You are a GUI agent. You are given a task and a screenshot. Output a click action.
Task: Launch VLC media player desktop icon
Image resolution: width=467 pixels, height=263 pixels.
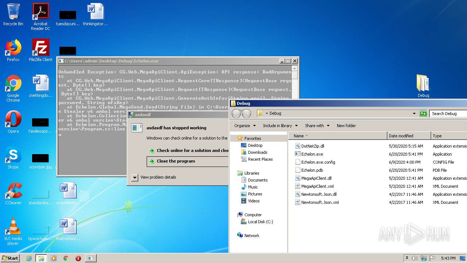tap(13, 232)
